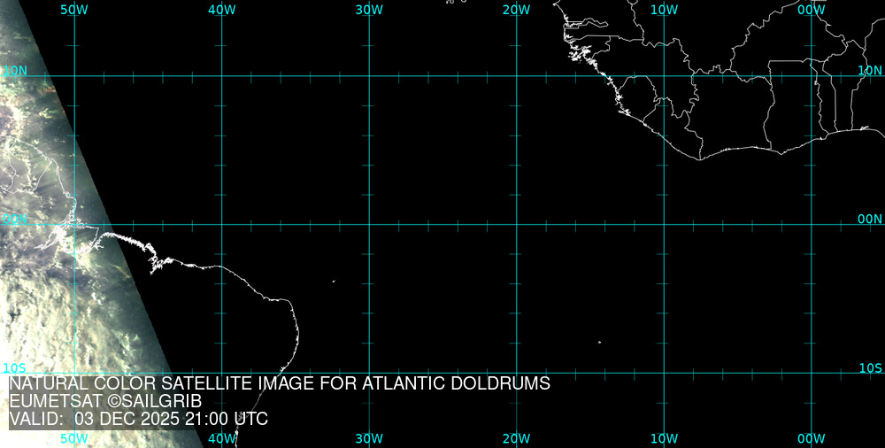Click the 30W longitude label at top

point(369,10)
